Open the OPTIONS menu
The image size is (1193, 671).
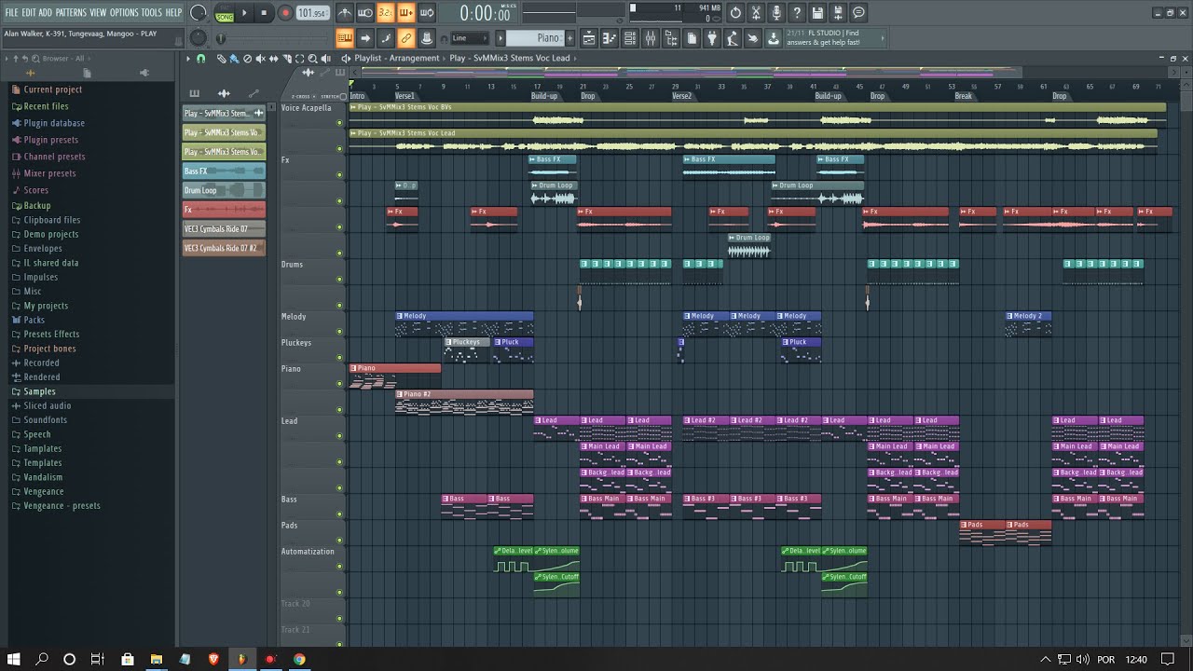tap(124, 12)
